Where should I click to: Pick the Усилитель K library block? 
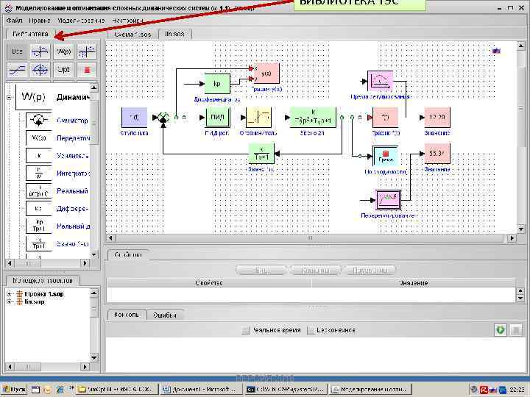pos(38,156)
